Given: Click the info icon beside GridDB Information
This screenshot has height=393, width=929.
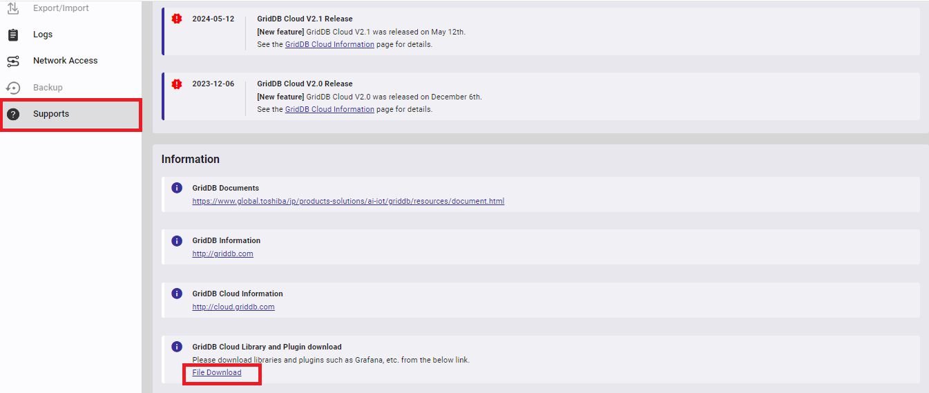Looking at the screenshot, I should point(177,241).
